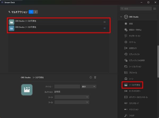Select the プロファイル icon
The width and height of the screenshot is (159, 118).
coord(126,73)
